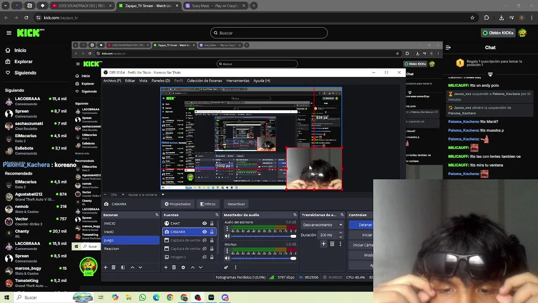Add a new scene in Escenas

(105, 267)
